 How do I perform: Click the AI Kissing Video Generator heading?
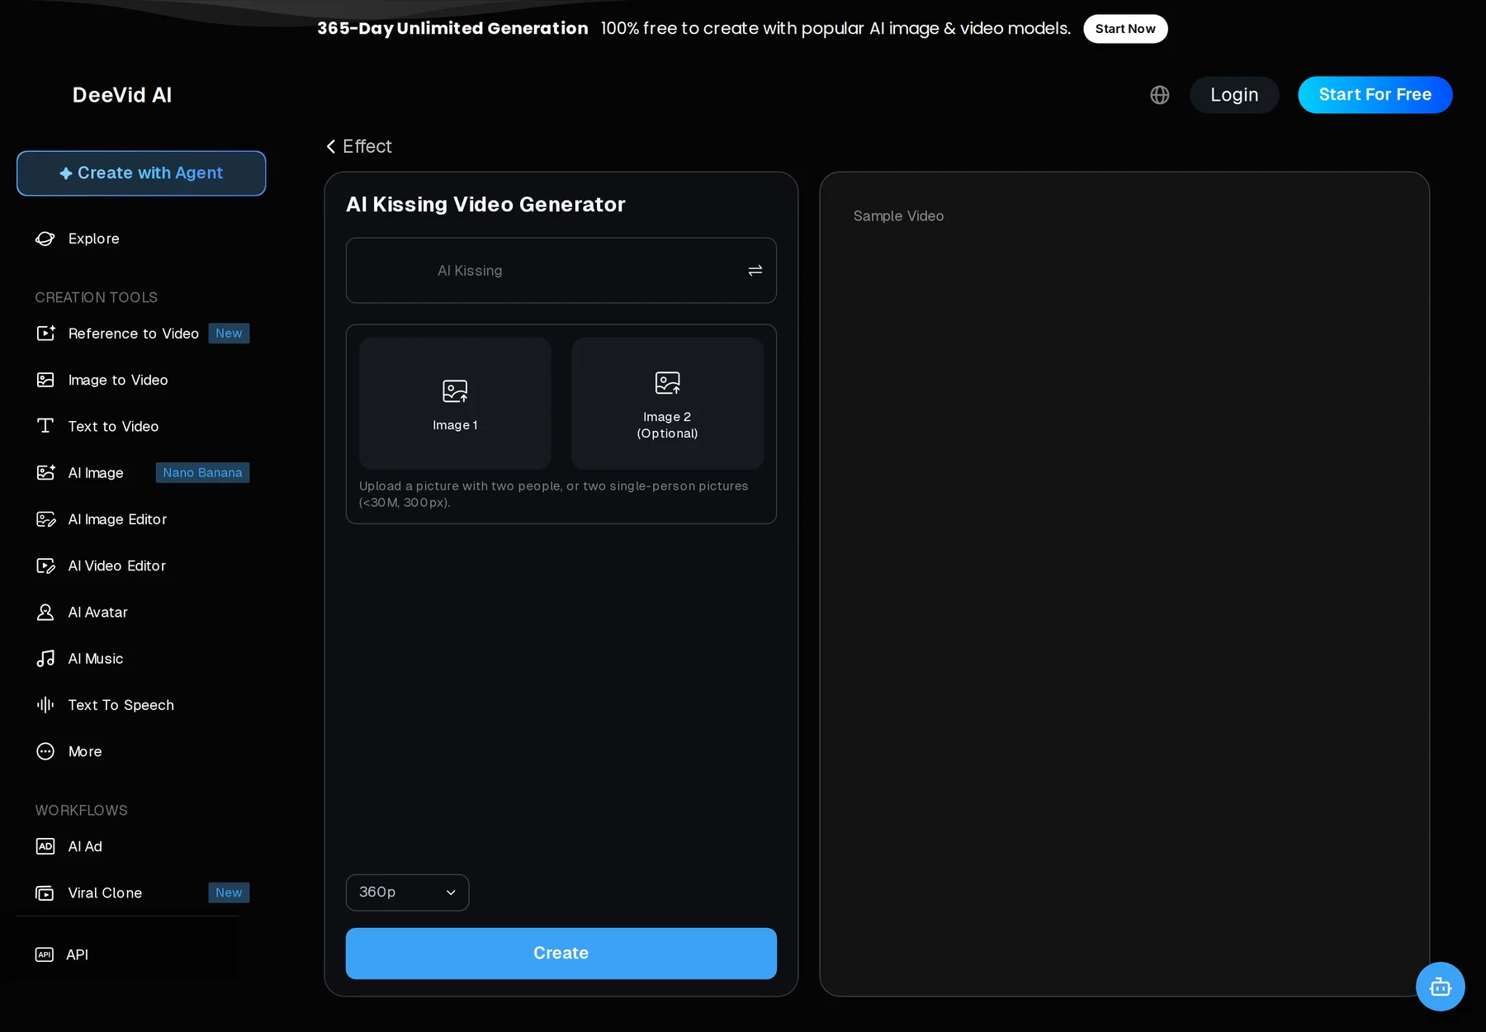click(485, 205)
